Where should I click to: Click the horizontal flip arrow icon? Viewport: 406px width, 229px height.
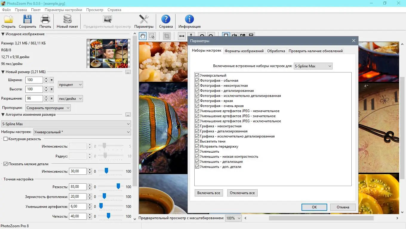182,36
